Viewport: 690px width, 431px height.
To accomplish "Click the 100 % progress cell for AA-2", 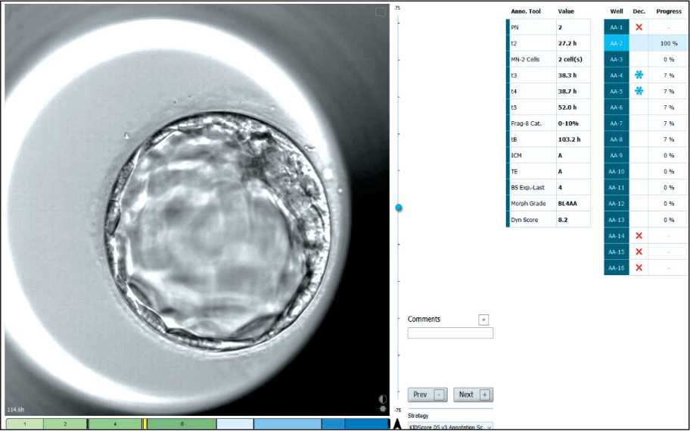I will pos(669,43).
